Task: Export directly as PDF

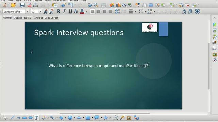Action: [x=30, y=5]
